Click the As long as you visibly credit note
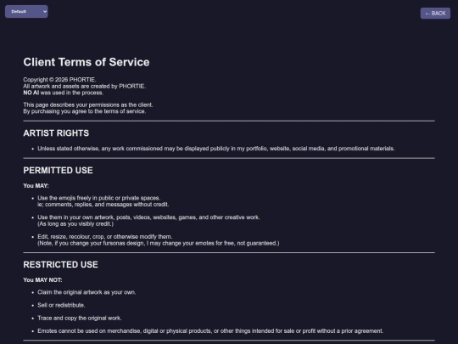Screen dimensions: 458x344 click(75, 223)
